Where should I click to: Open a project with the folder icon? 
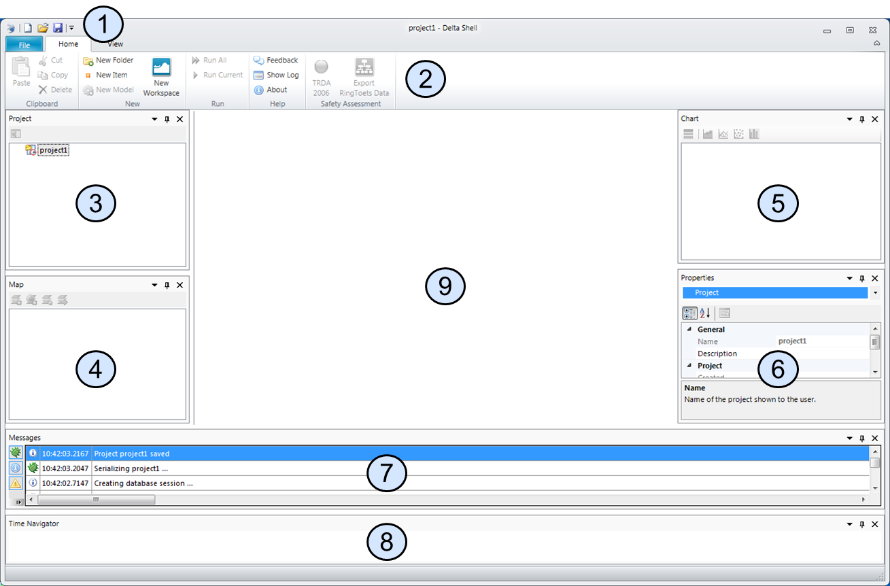(x=43, y=28)
